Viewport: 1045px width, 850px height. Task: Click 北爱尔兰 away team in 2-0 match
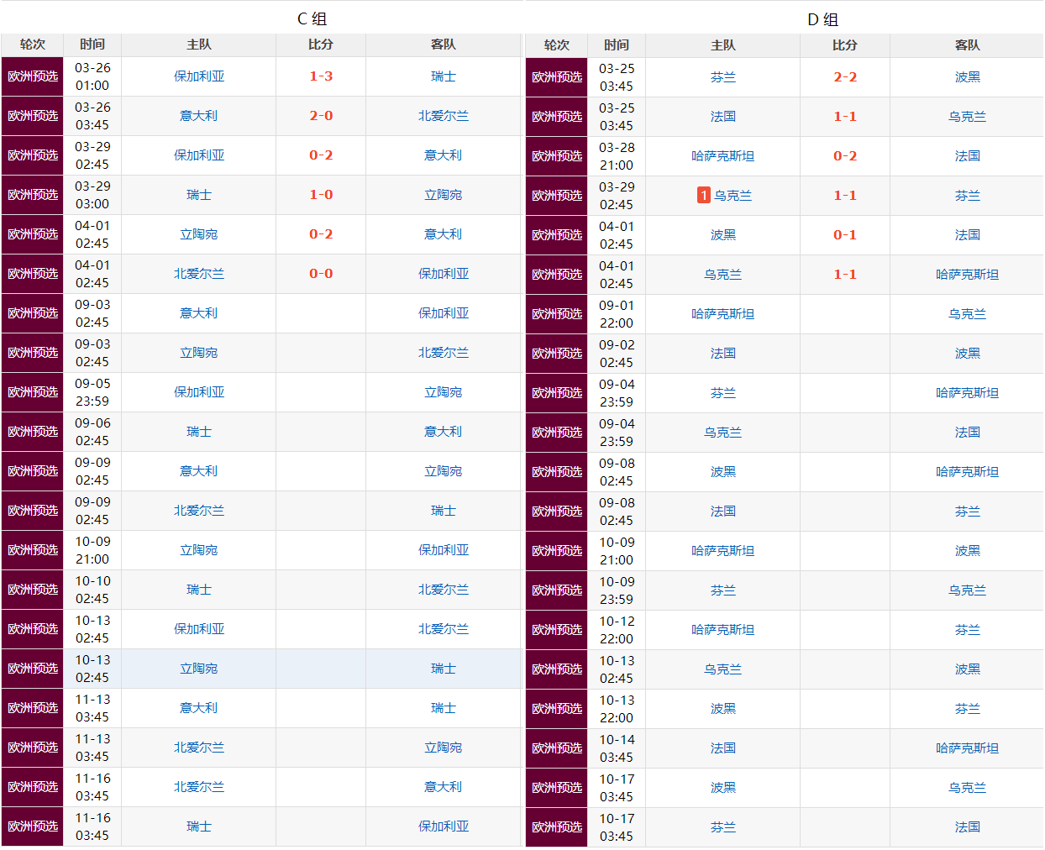pyautogui.click(x=444, y=116)
